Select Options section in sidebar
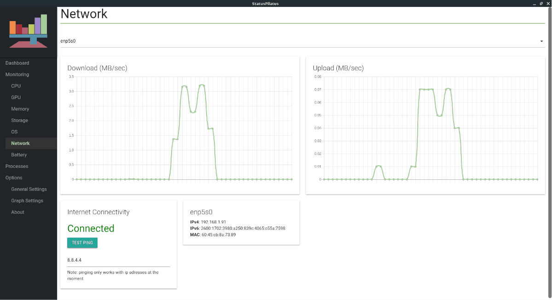This screenshot has width=552, height=300. click(14, 178)
